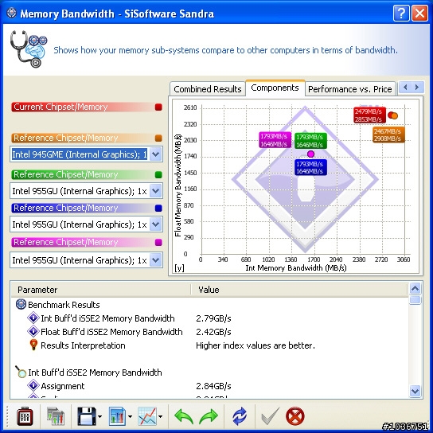The image size is (433, 433).
Task: Open the Intel 945GME reference dropdown
Action: point(155,154)
